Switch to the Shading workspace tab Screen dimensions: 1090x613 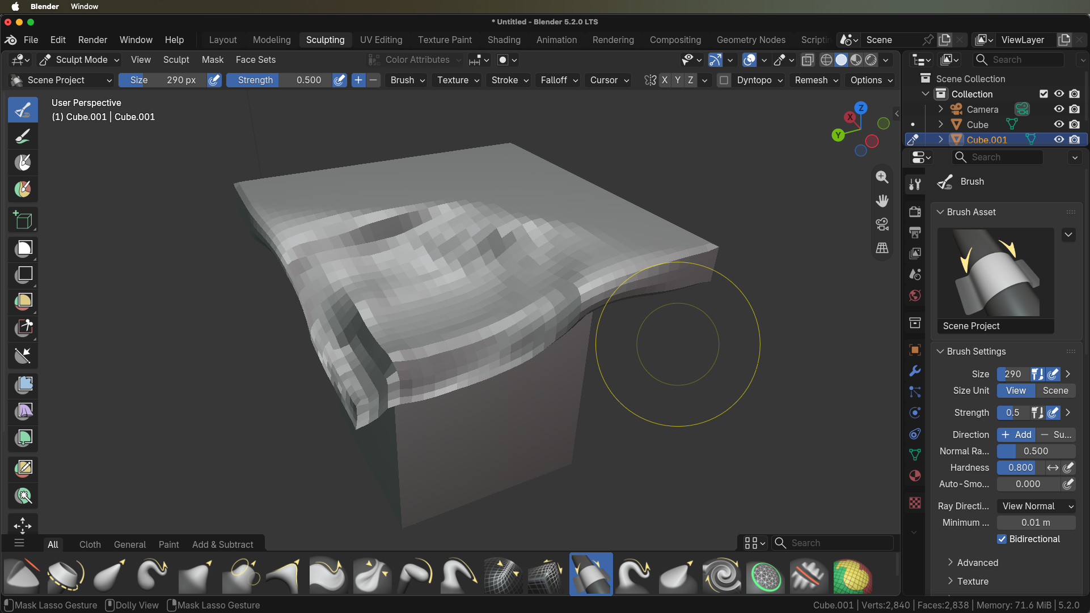click(504, 40)
